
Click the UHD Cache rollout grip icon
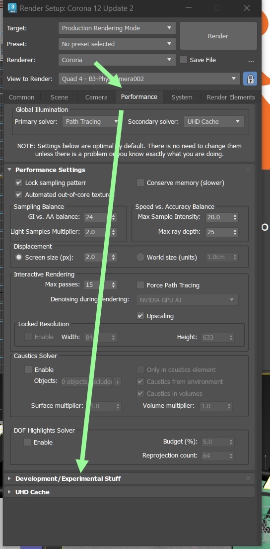tap(248, 492)
